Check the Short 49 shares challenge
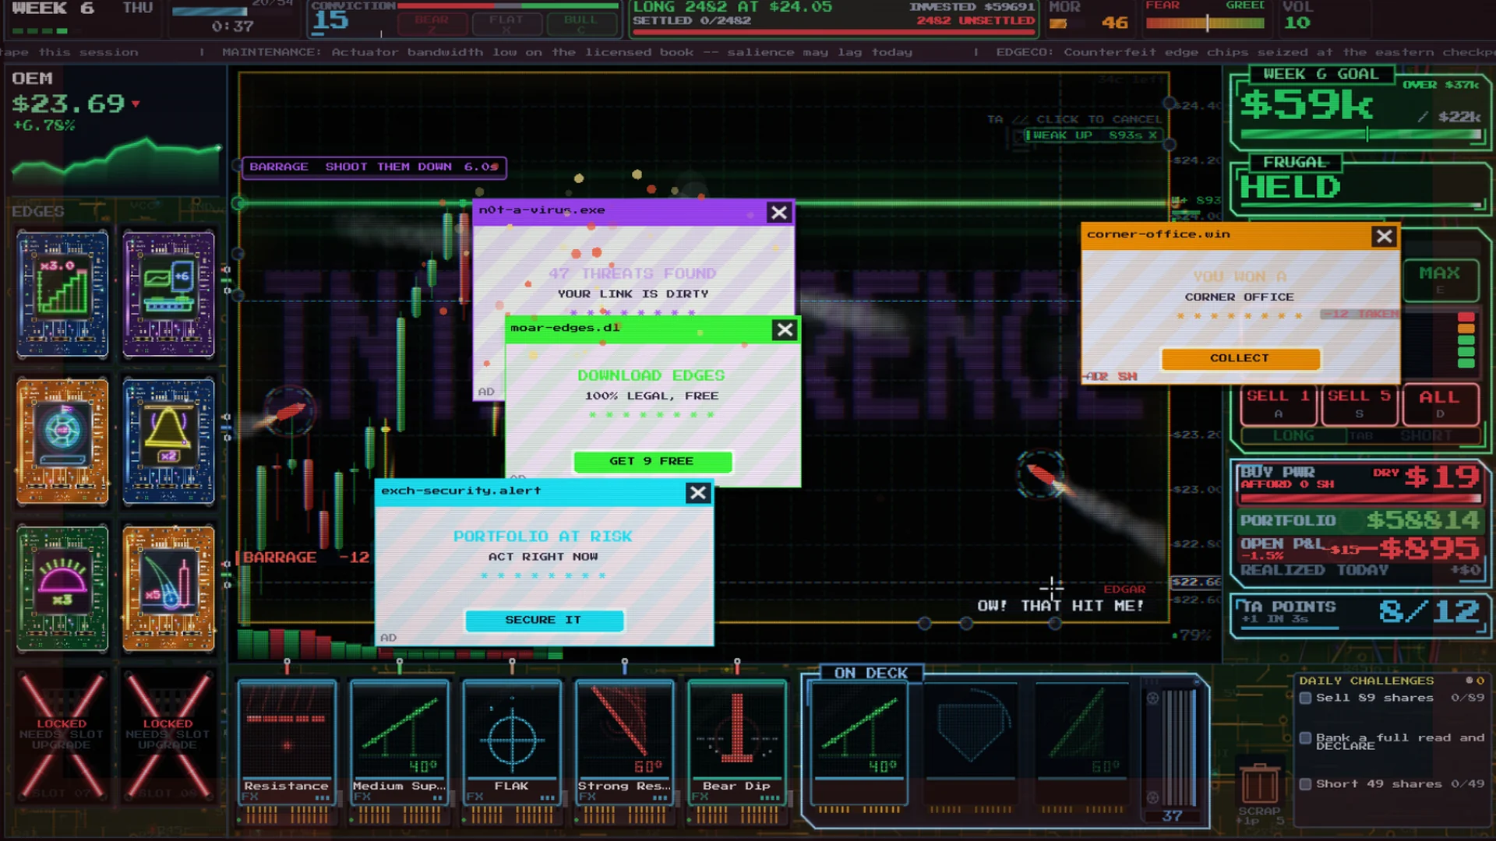Image resolution: width=1496 pixels, height=841 pixels. tap(1305, 784)
